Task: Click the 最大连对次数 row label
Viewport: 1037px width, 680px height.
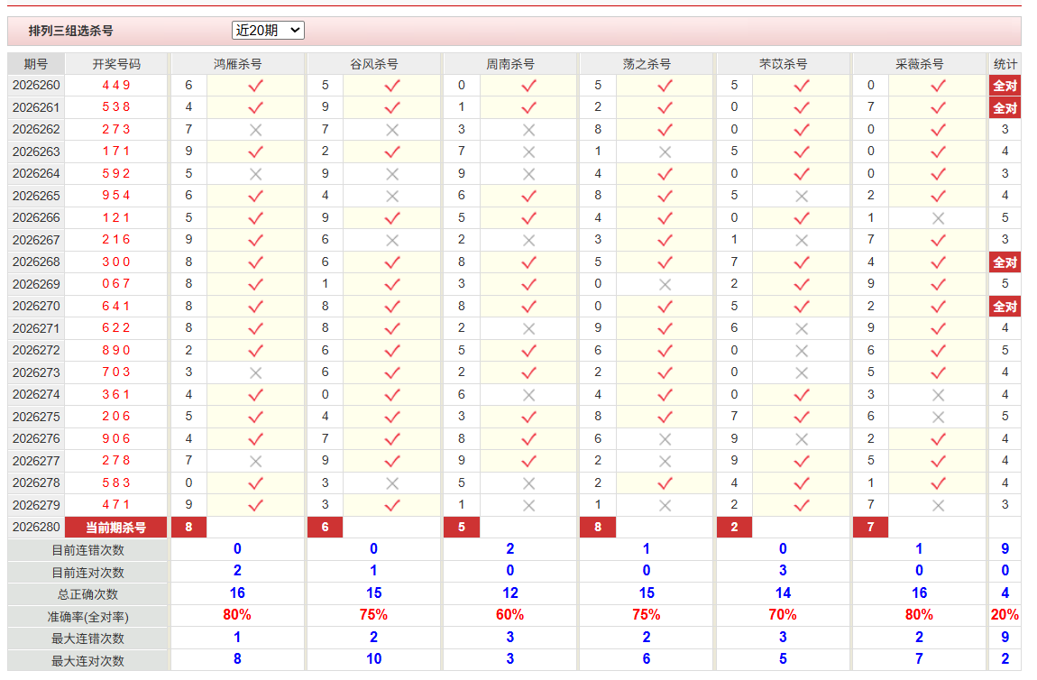Action: (88, 661)
